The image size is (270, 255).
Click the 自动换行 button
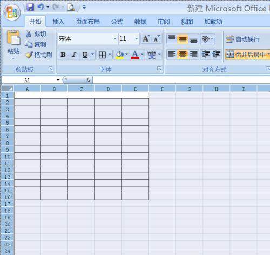[x=242, y=39]
